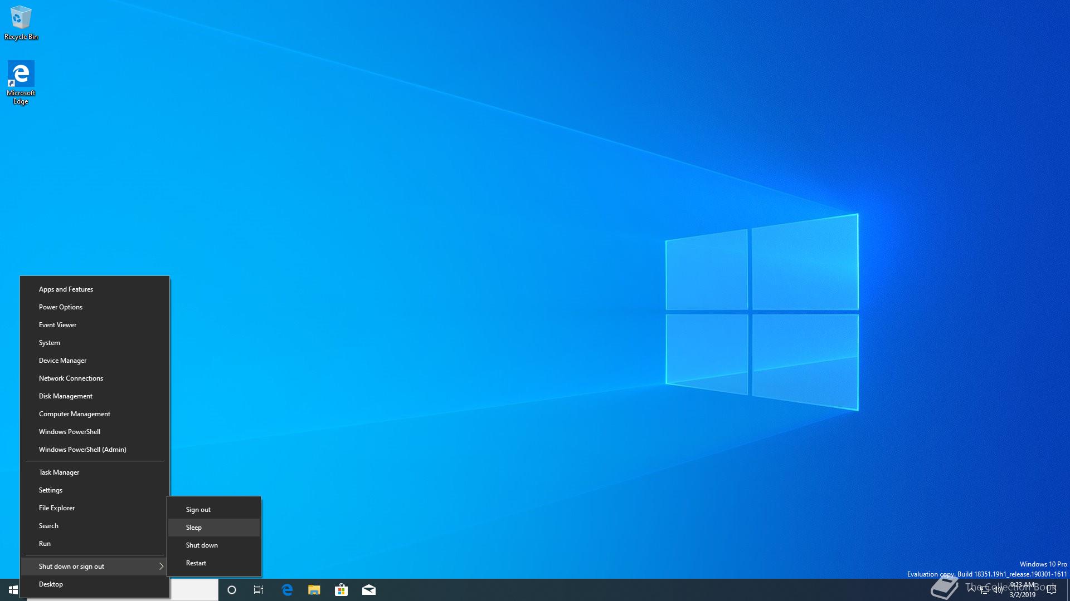The width and height of the screenshot is (1070, 601).
Task: Open the clock and date flyout
Action: [x=1023, y=590]
